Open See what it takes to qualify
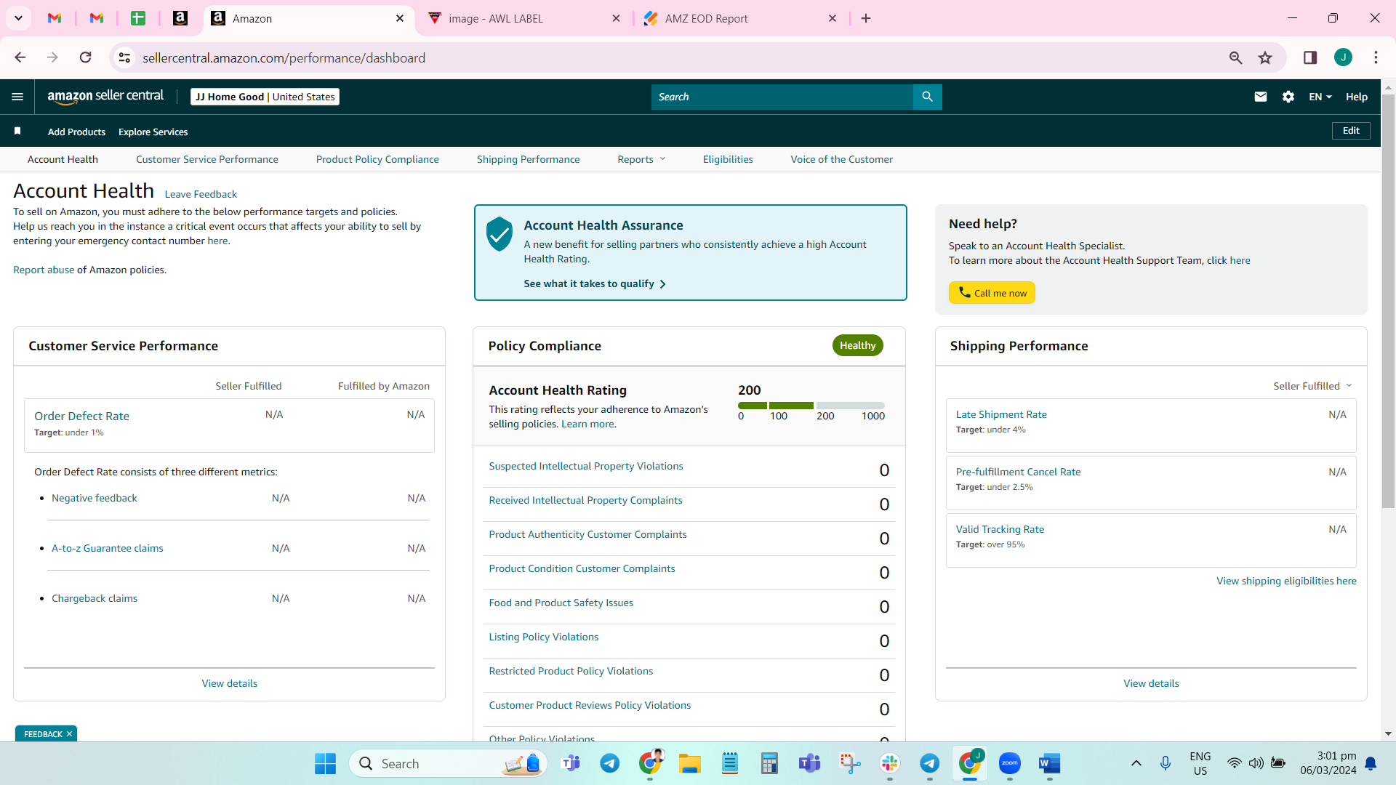 595,283
